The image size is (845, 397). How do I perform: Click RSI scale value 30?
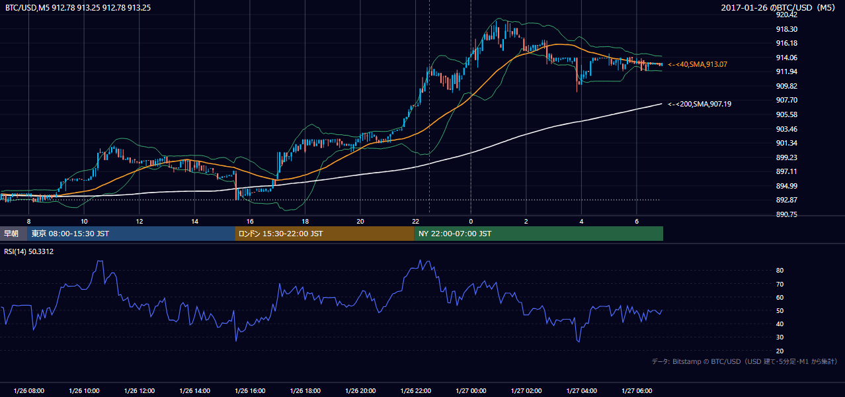click(x=780, y=337)
